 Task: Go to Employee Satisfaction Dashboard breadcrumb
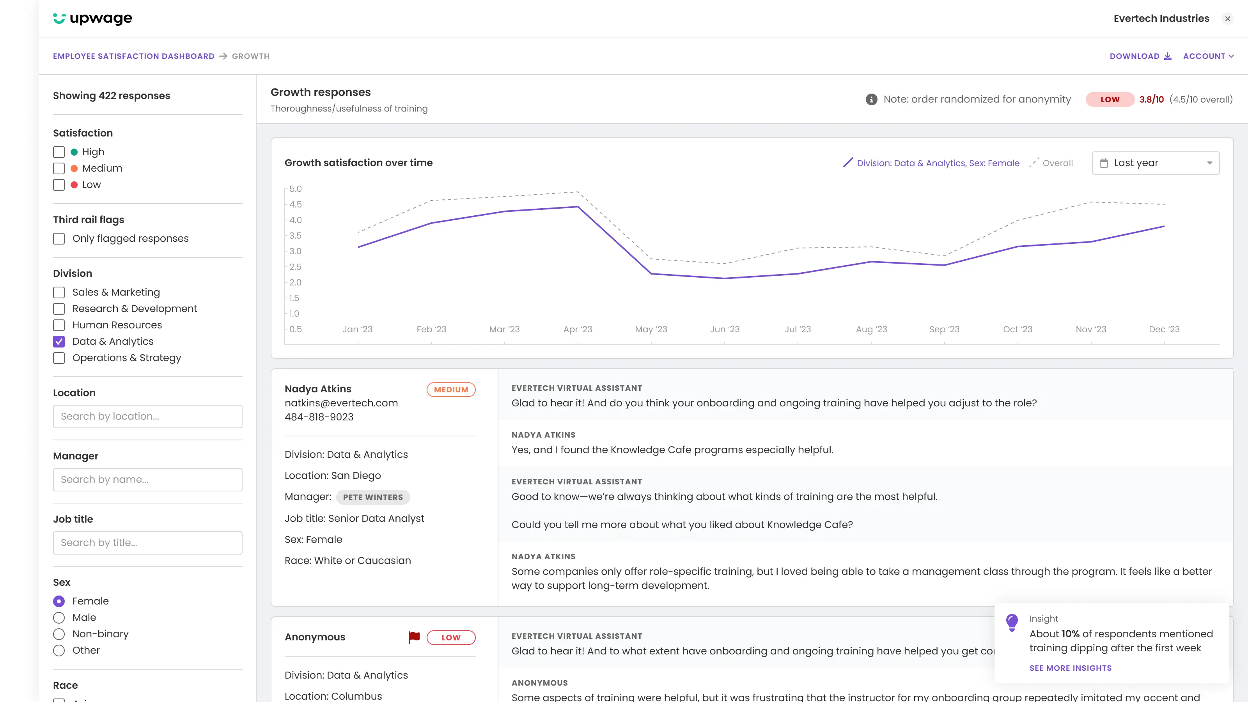click(x=134, y=56)
